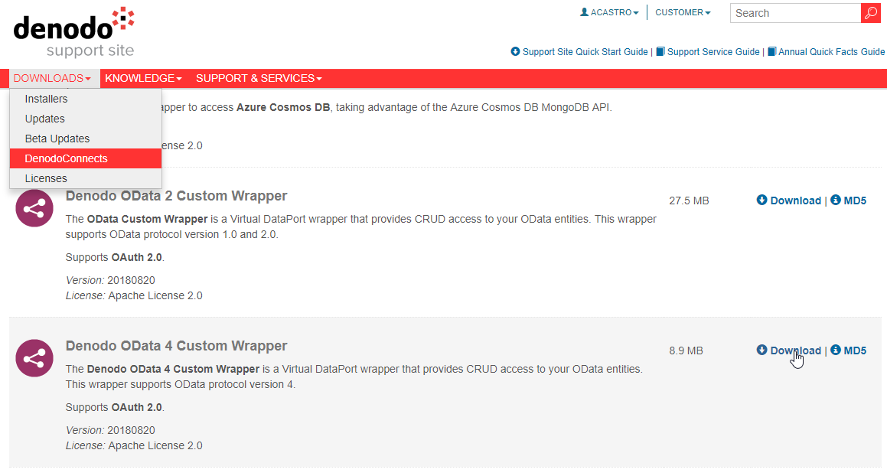
Task: Choose Beta Updates menu entry
Action: tap(86, 139)
